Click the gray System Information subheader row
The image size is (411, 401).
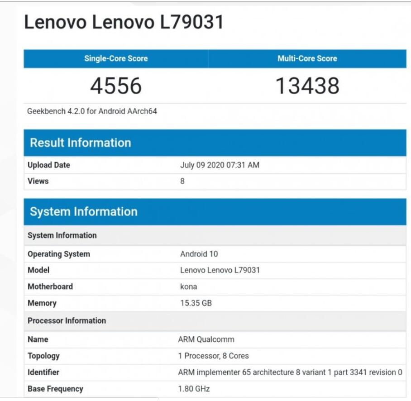[x=215, y=235]
